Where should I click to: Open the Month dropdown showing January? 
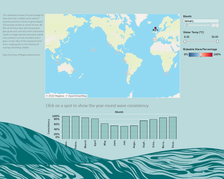[x=201, y=21]
